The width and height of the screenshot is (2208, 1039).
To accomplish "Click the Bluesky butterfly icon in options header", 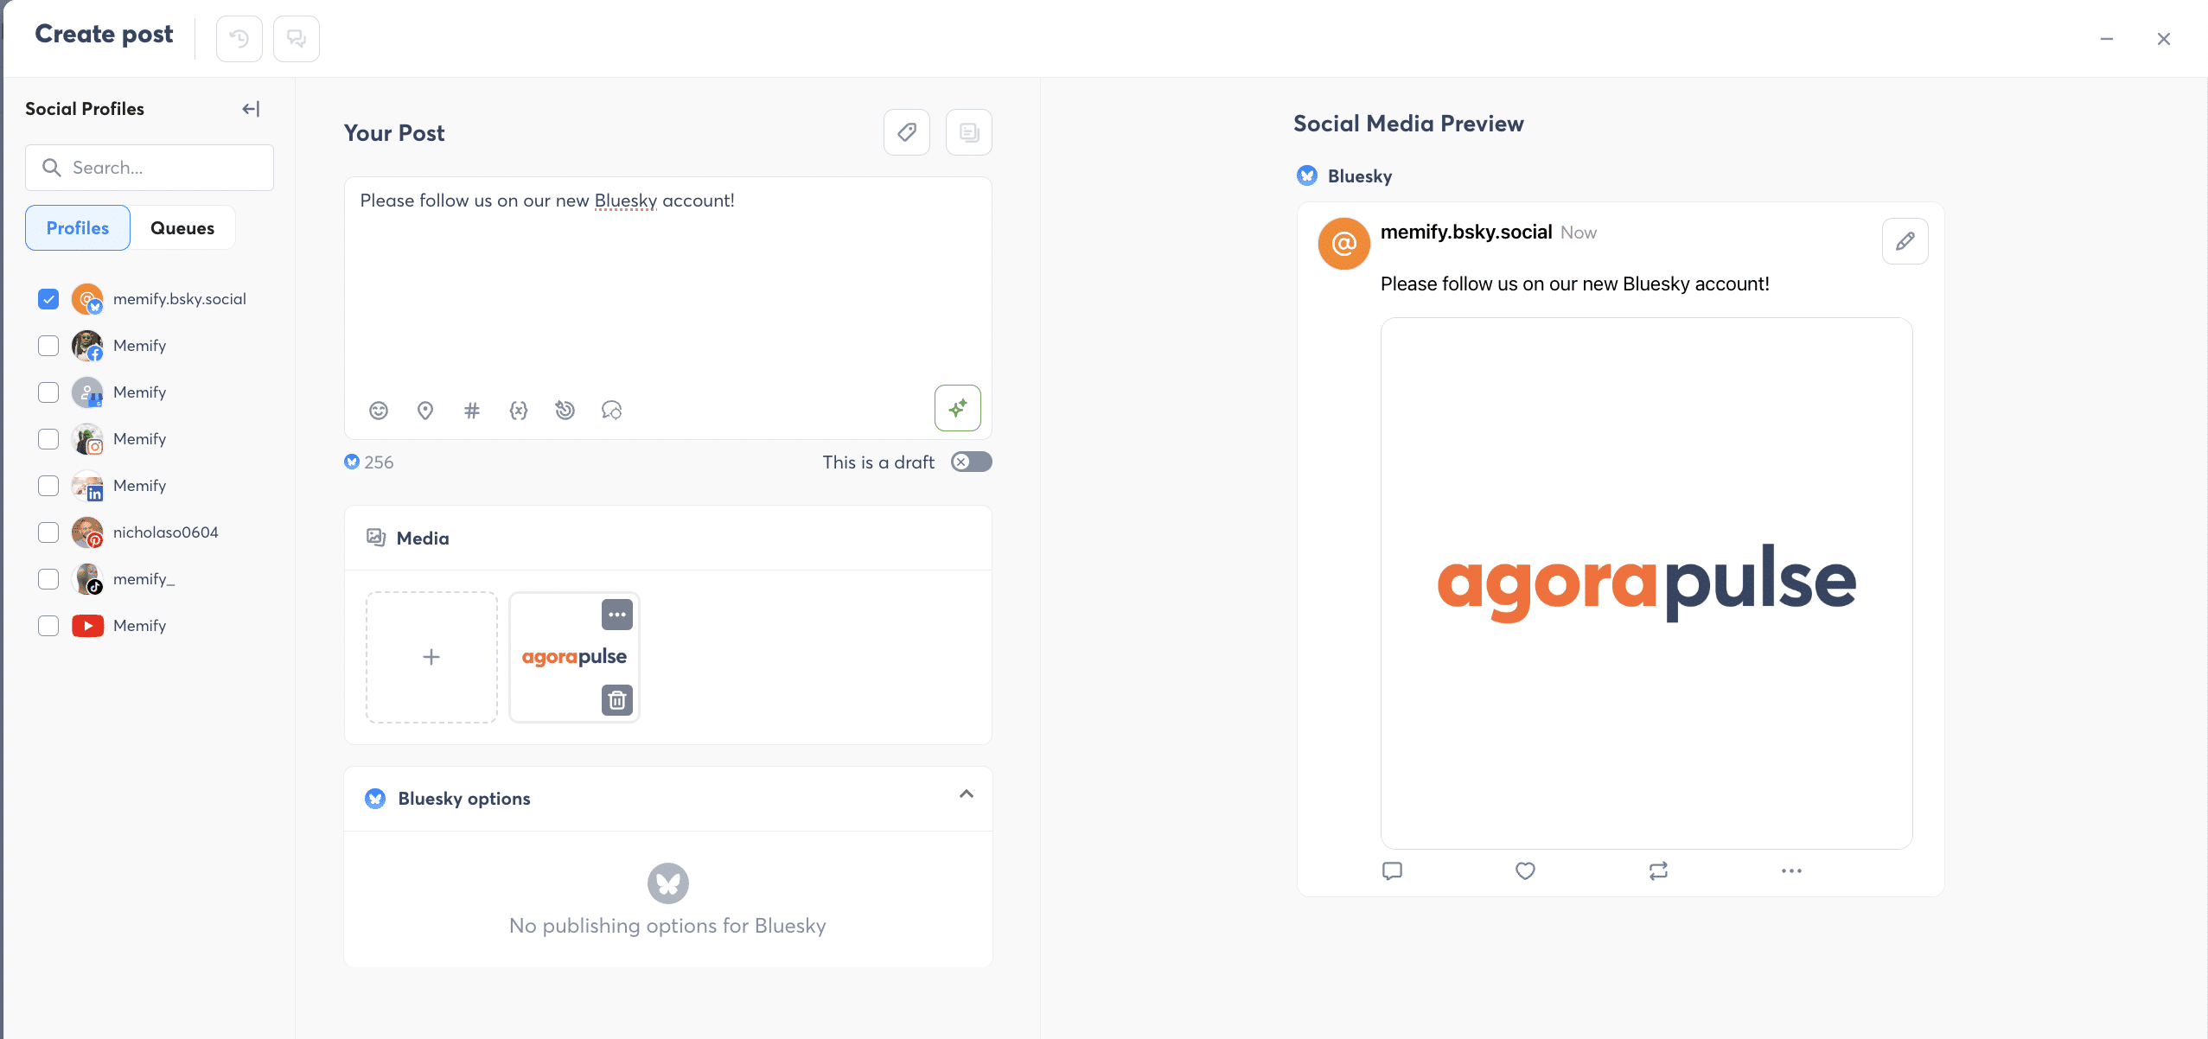I will [x=375, y=799].
